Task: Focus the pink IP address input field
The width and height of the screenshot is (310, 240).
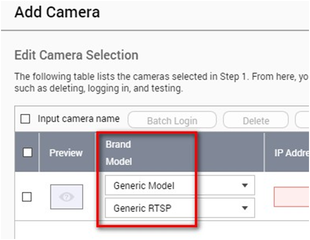Action: coord(292,197)
